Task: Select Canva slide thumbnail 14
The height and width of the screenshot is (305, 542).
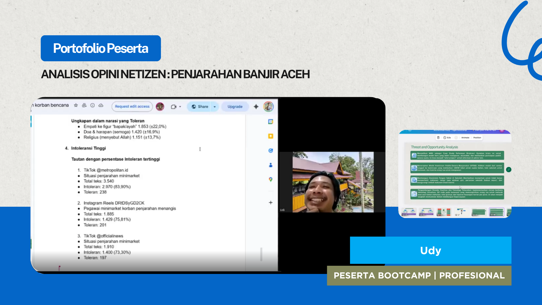Action: click(x=409, y=212)
